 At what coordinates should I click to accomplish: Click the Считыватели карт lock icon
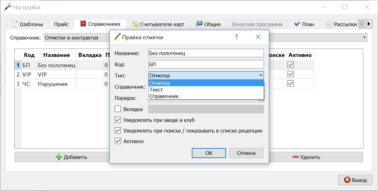click(x=135, y=24)
